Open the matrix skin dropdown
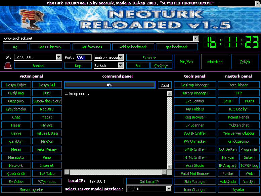This screenshot has width=261, height=196. (121, 57)
